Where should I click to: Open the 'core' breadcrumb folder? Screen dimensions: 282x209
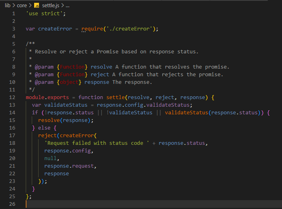pos(22,6)
